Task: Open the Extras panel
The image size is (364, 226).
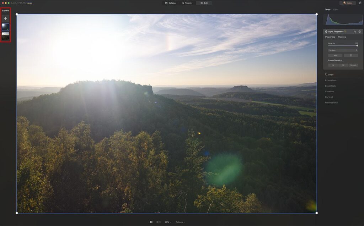Action: pyautogui.click(x=348, y=3)
